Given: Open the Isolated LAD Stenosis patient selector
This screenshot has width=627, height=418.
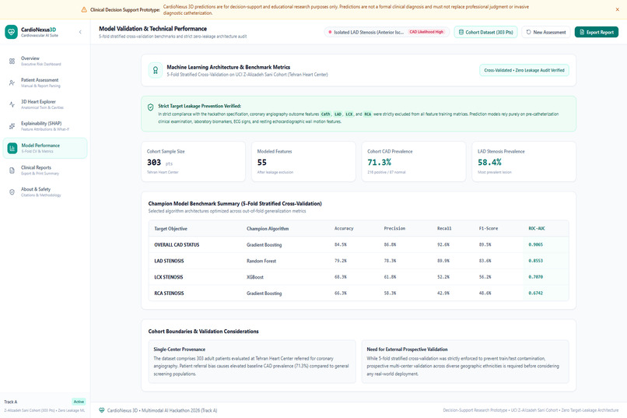Looking at the screenshot, I should 387,32.
